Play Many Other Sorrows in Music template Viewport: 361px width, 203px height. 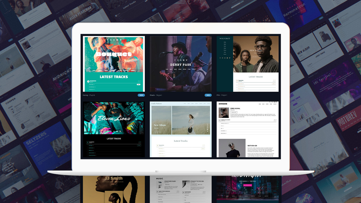157,192
